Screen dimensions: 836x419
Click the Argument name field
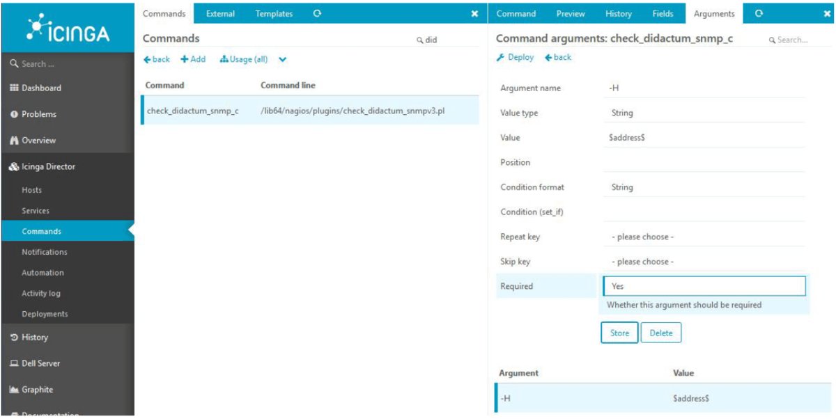pos(704,88)
